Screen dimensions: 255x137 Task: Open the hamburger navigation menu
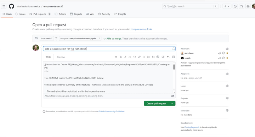(4, 6)
